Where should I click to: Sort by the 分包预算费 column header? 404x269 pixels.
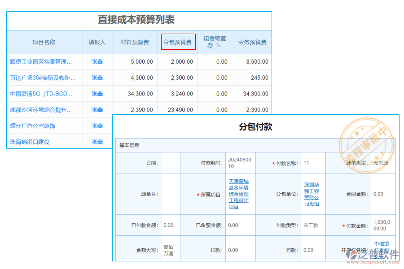(178, 42)
